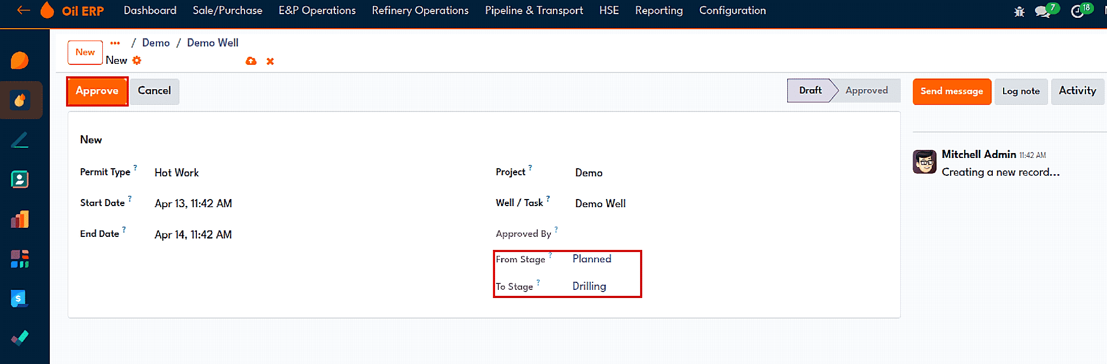Image resolution: width=1107 pixels, height=364 pixels.
Task: Open the activities clock icon
Action: pyautogui.click(x=1077, y=11)
